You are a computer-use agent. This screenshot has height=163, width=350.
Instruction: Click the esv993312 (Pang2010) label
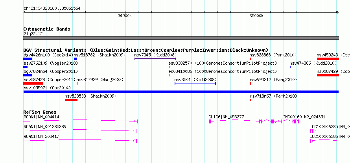[x=273, y=80]
